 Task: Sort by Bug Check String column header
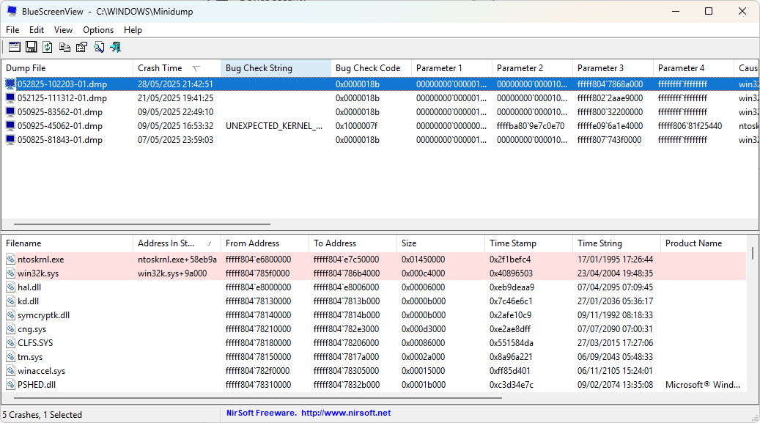[276, 68]
